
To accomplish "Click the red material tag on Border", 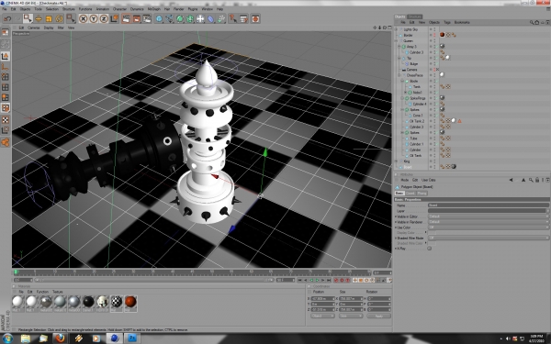I will [x=442, y=35].
